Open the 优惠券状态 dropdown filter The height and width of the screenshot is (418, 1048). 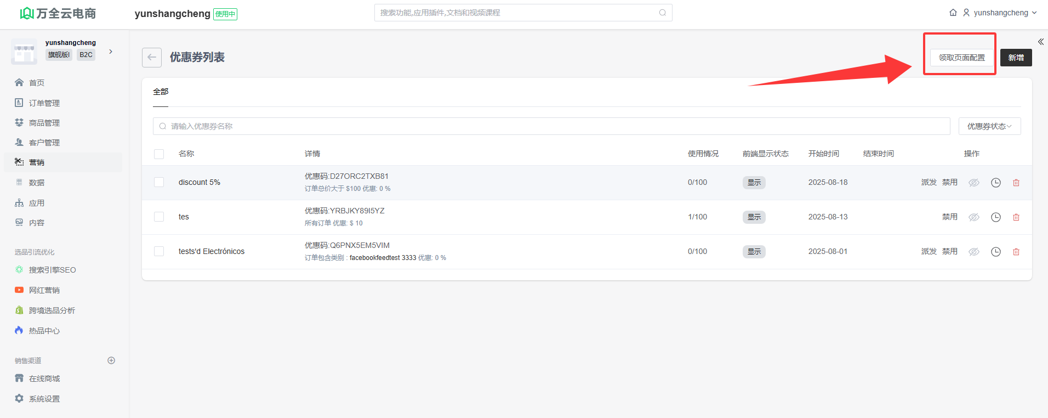point(989,126)
